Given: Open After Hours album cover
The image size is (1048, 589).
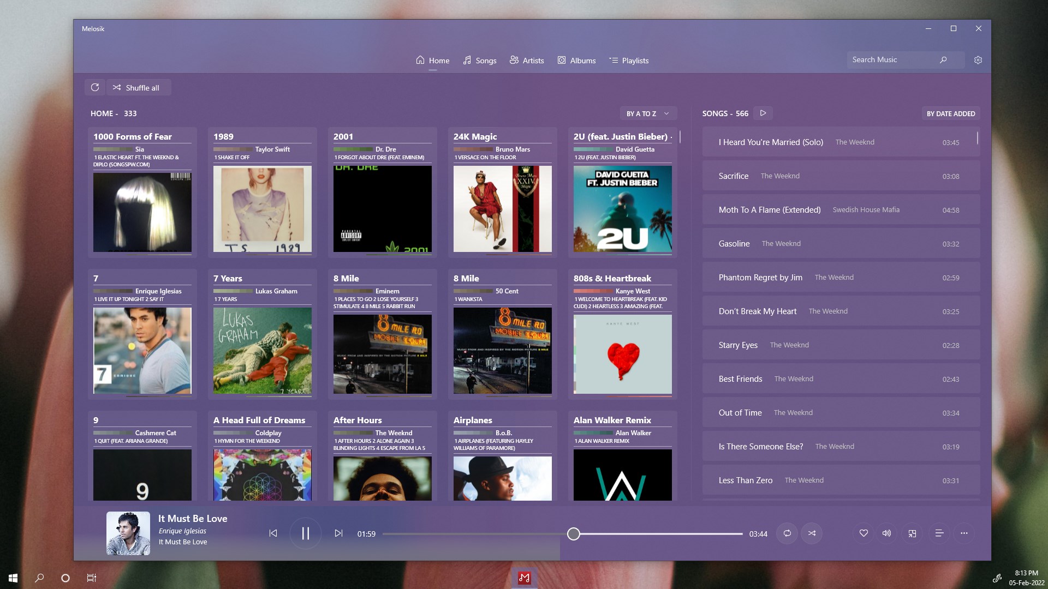Looking at the screenshot, I should [383, 478].
